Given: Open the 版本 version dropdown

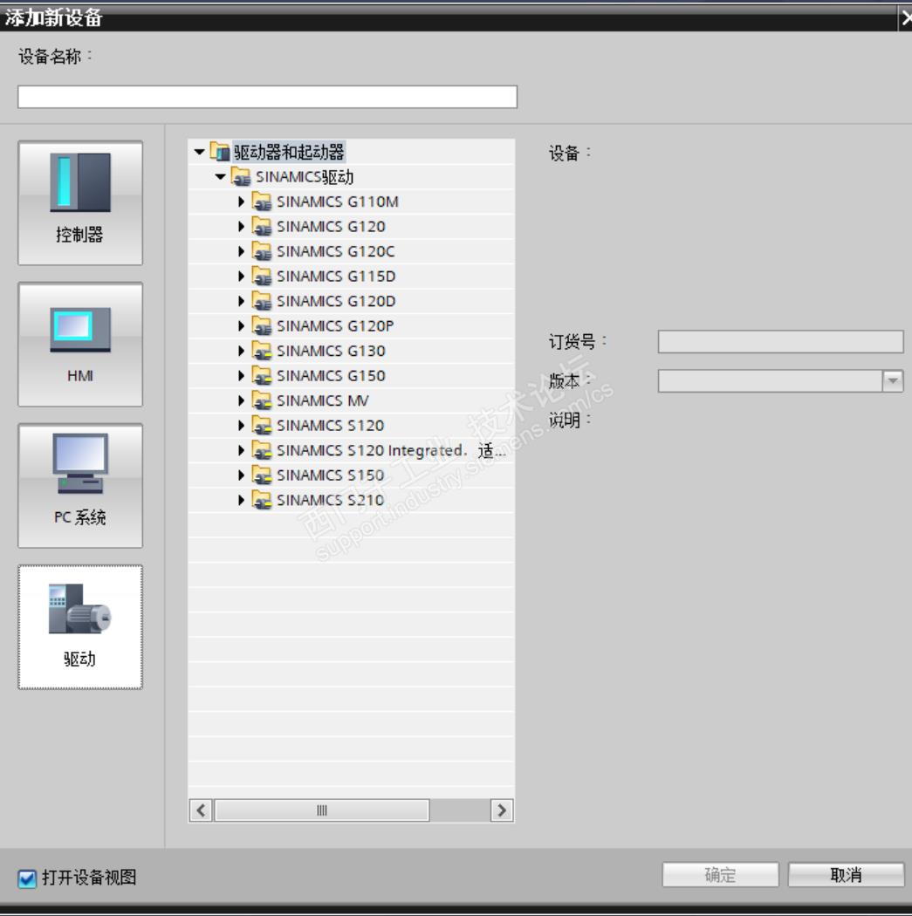Looking at the screenshot, I should [892, 381].
